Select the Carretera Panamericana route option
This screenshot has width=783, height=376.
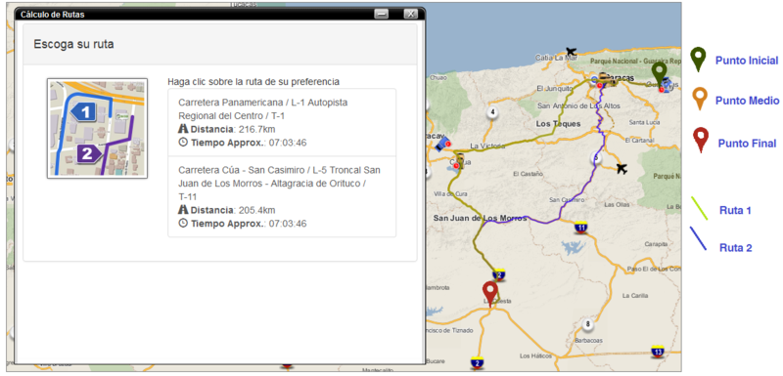pyautogui.click(x=282, y=122)
